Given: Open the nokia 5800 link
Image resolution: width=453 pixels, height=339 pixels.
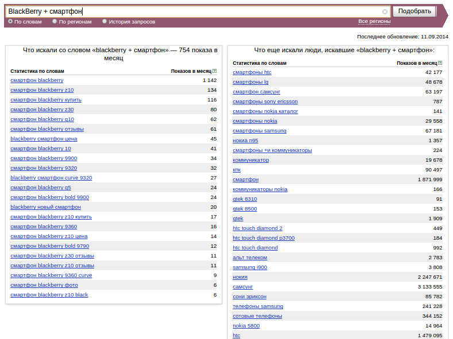Looking at the screenshot, I should pyautogui.click(x=246, y=326).
